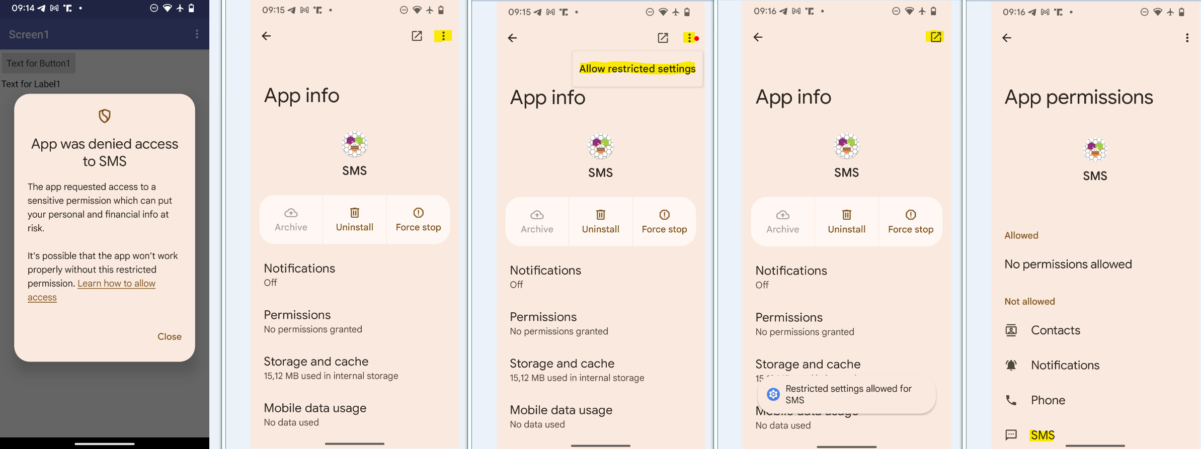Tap Force stop in second screen
This screenshot has width=1201, height=449.
[418, 220]
